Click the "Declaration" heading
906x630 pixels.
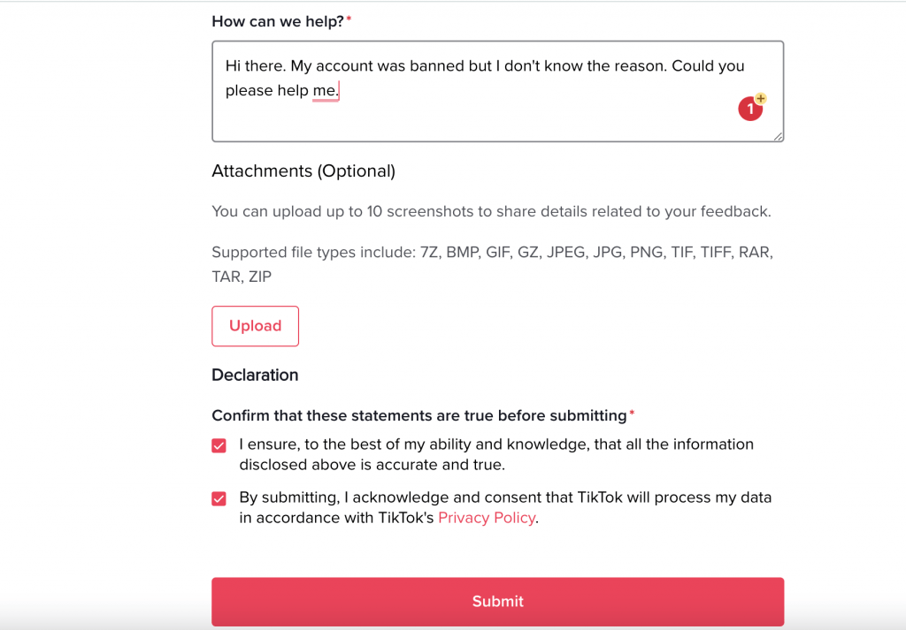(255, 375)
